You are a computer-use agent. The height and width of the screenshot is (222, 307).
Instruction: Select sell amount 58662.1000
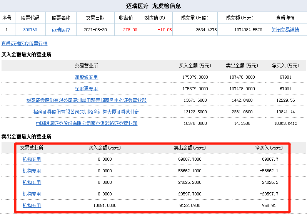(190, 171)
